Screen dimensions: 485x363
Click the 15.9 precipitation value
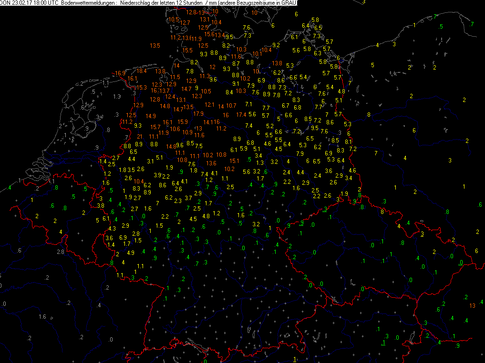183,121
